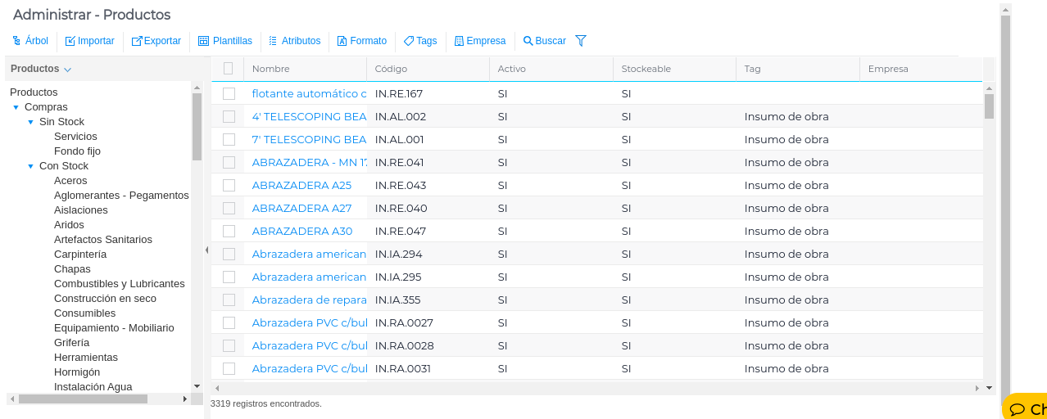This screenshot has width=1047, height=419.
Task: Select Herramientas in the category tree
Action: (86, 358)
